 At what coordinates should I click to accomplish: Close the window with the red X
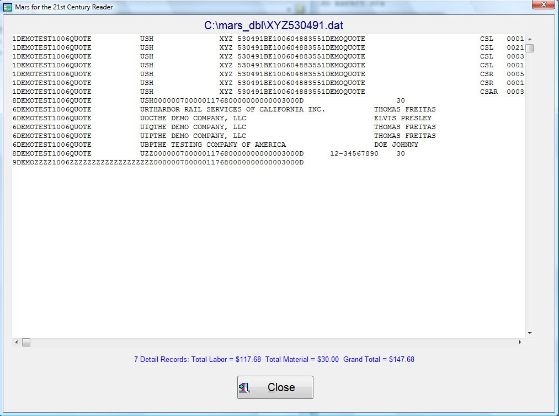coord(542,6)
